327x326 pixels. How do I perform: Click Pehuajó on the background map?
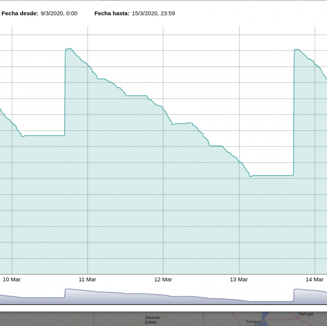(306, 314)
